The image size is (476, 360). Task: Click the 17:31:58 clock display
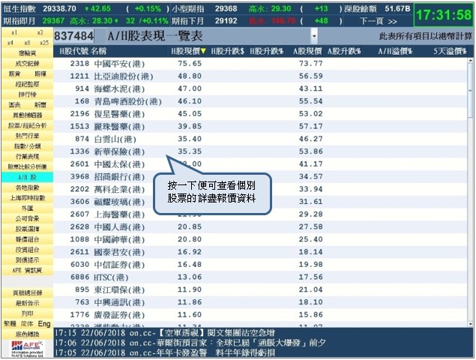(444, 14)
